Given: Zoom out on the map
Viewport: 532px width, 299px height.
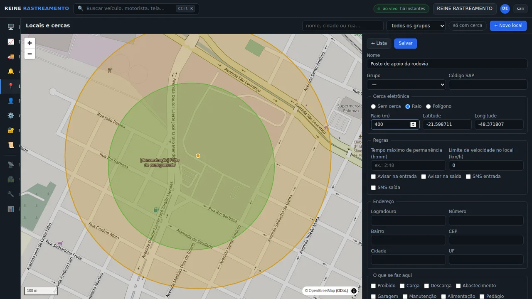Looking at the screenshot, I should coord(30,54).
